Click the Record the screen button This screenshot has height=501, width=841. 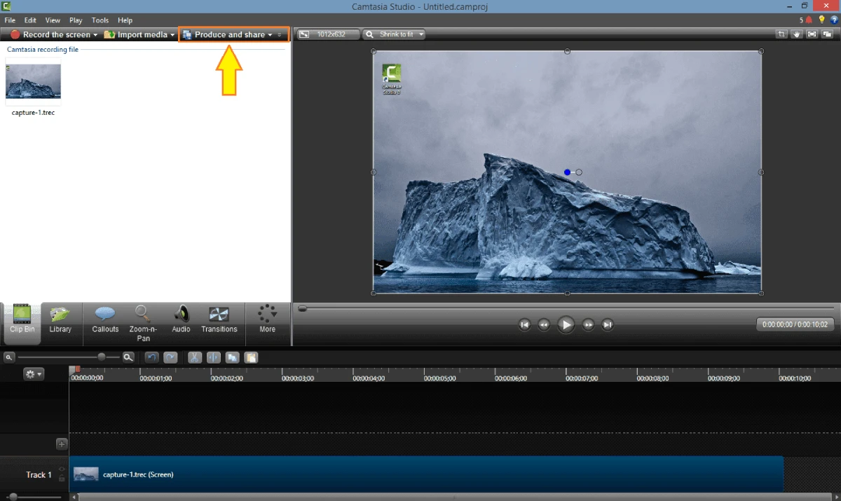coord(50,34)
